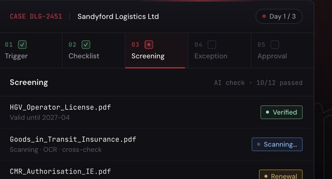
Task: Open Goods_in_Transit_Insurance.pdf document
Action: (x=73, y=140)
